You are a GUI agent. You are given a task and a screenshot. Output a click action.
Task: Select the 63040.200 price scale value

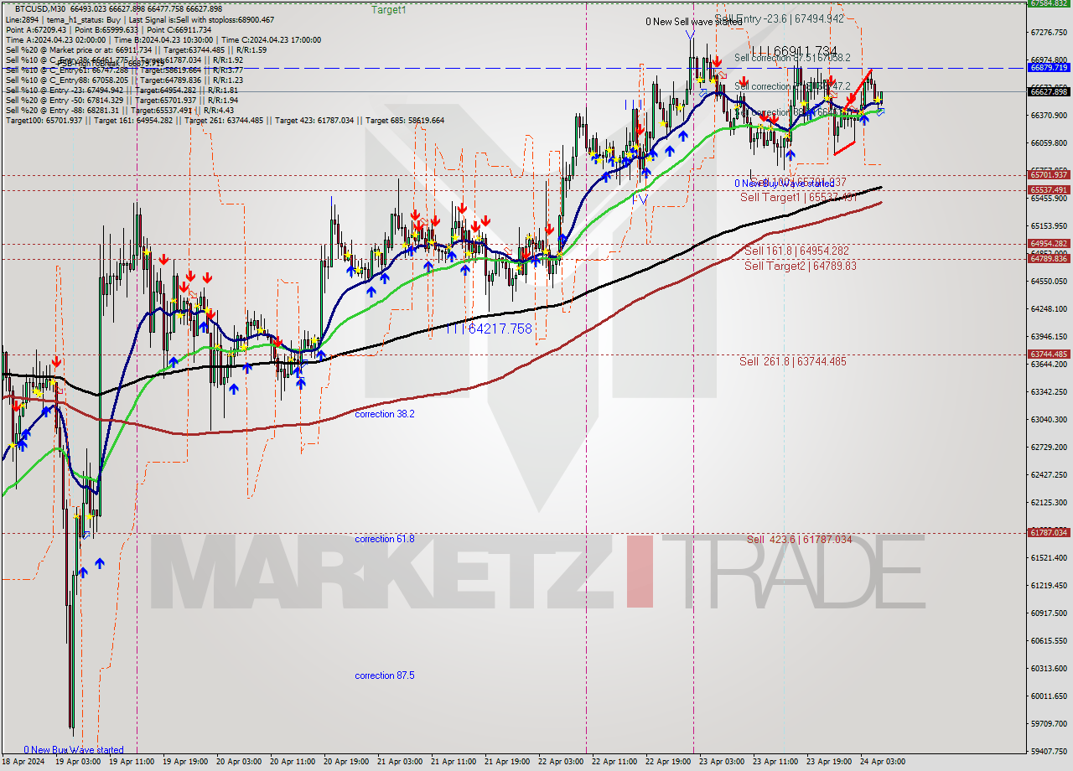[x=1048, y=419]
